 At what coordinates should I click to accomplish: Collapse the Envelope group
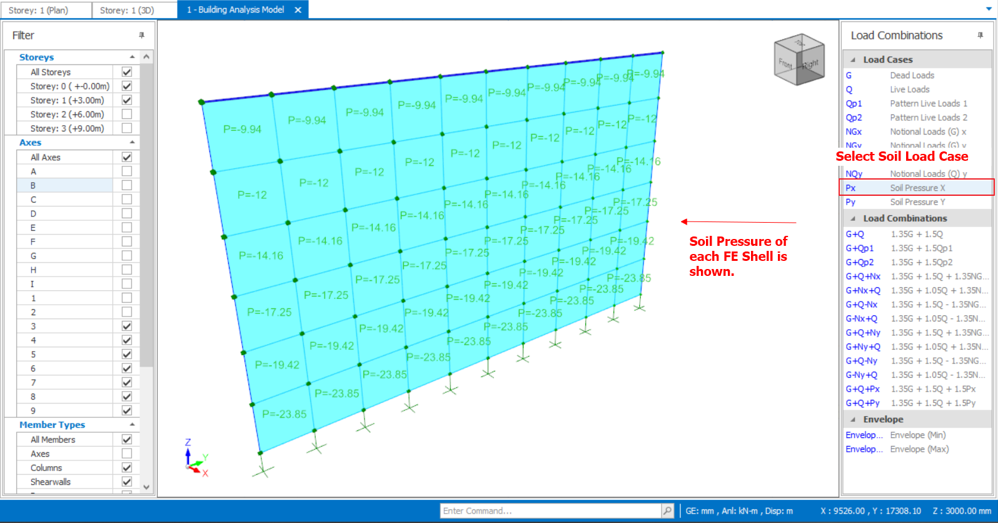[x=853, y=420]
